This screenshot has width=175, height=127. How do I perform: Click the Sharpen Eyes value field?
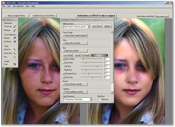click(107, 73)
